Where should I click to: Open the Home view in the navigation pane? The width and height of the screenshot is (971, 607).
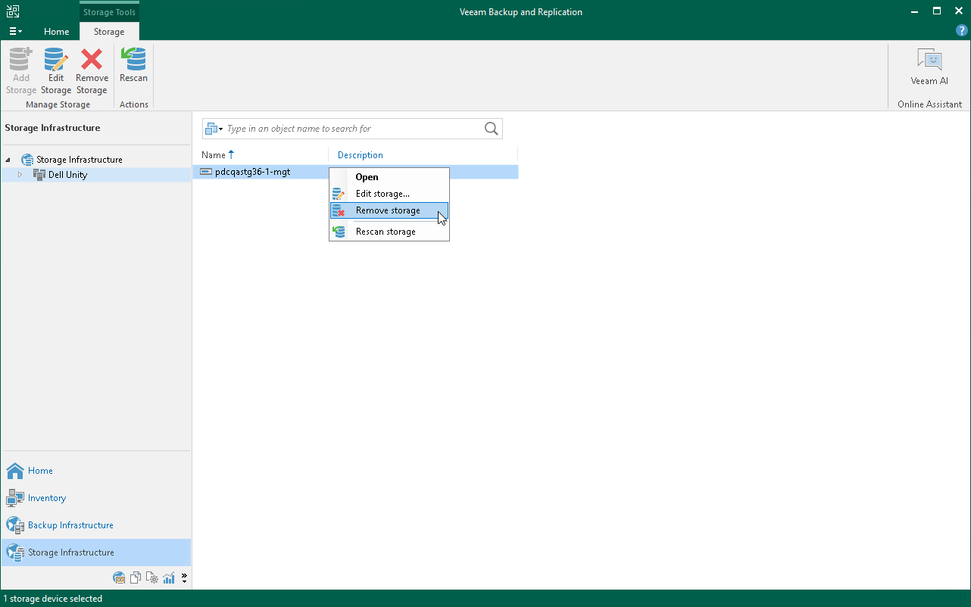95,471
